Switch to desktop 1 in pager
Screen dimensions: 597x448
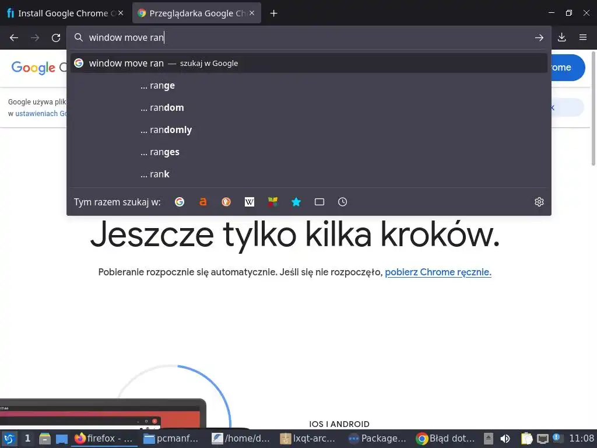[27, 439]
